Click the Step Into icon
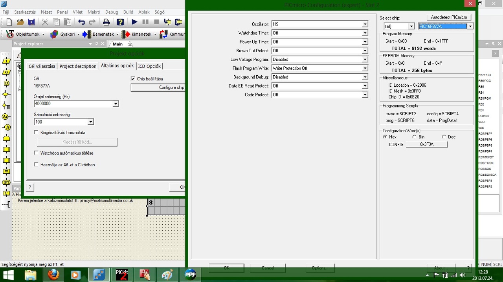Viewport: 503px width, 282px height. pos(168,22)
